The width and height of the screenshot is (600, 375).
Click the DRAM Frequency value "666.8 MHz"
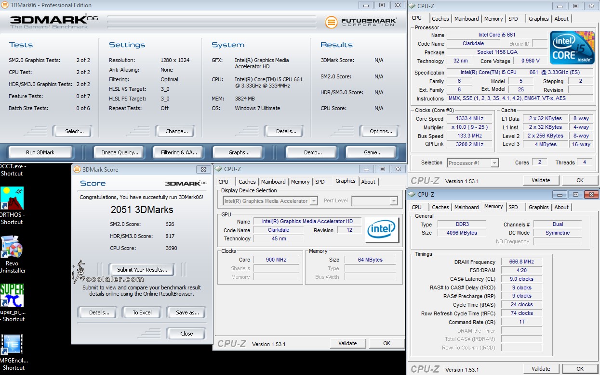521,262
